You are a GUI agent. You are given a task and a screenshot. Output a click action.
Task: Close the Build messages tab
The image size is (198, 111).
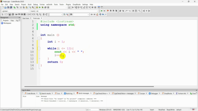(x=91, y=93)
